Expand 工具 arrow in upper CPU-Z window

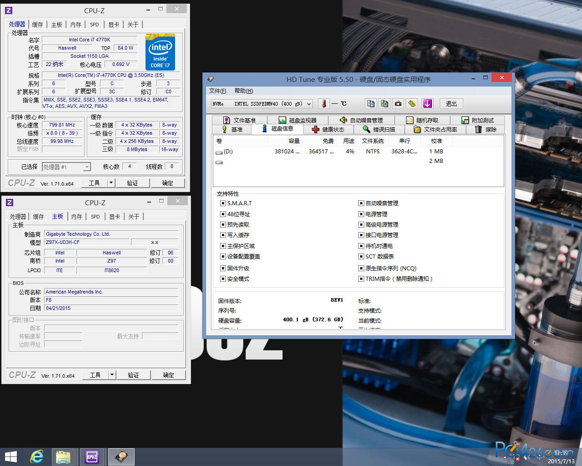[111, 183]
